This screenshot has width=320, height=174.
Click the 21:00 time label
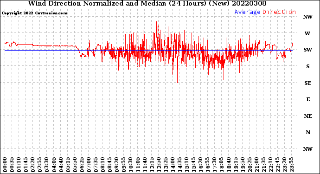pyautogui.click(x=256, y=165)
